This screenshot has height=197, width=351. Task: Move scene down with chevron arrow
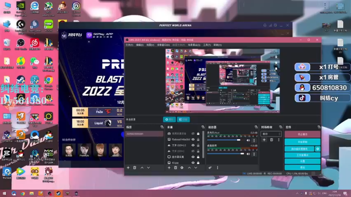point(148,168)
